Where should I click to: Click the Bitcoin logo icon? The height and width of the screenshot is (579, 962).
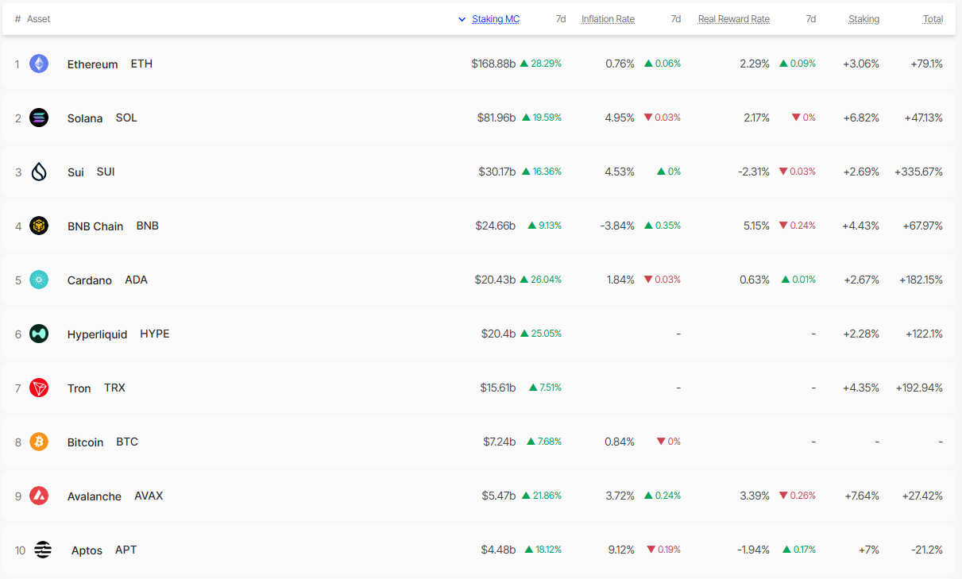pyautogui.click(x=39, y=442)
